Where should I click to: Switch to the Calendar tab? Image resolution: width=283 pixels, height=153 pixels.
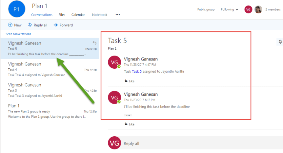coord(78,15)
